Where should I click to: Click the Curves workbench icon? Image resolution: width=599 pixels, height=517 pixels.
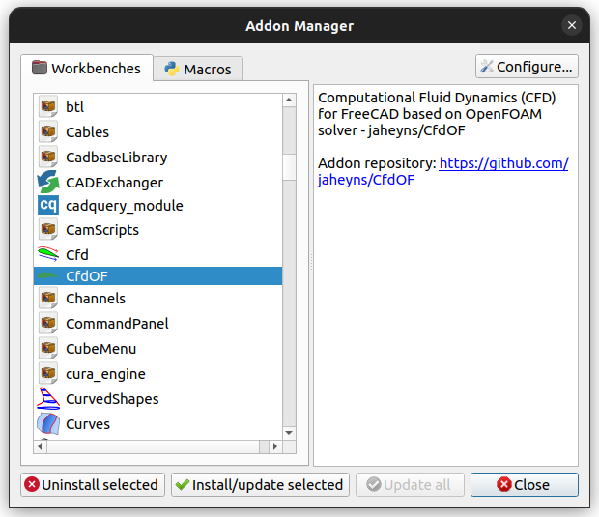[x=48, y=424]
